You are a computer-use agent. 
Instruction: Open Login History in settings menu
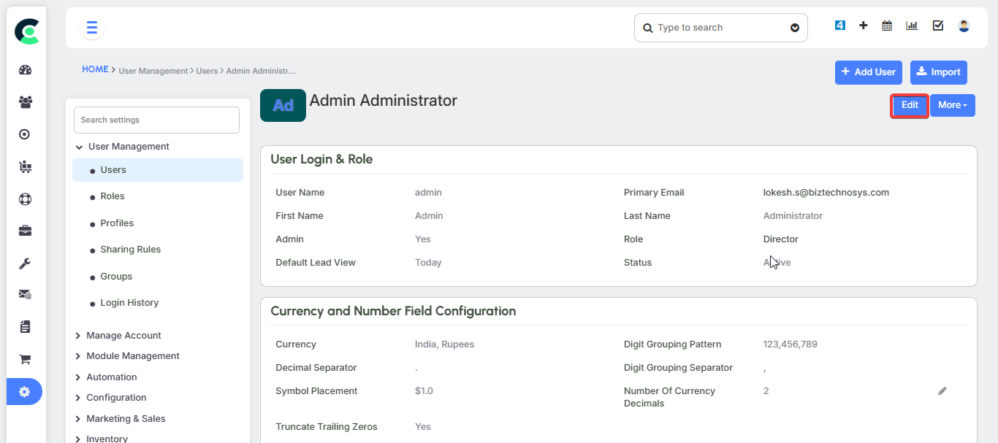(129, 303)
